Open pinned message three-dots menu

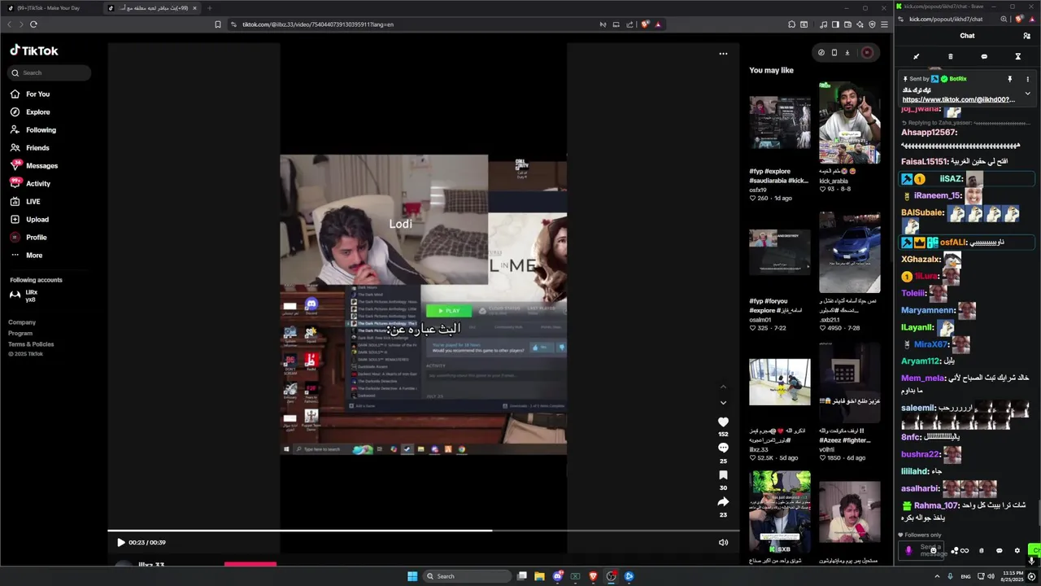(1027, 79)
